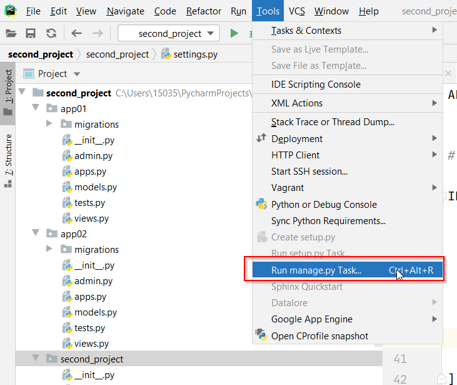457x385 pixels.
Task: Select tests.py under app01
Action: (89, 203)
